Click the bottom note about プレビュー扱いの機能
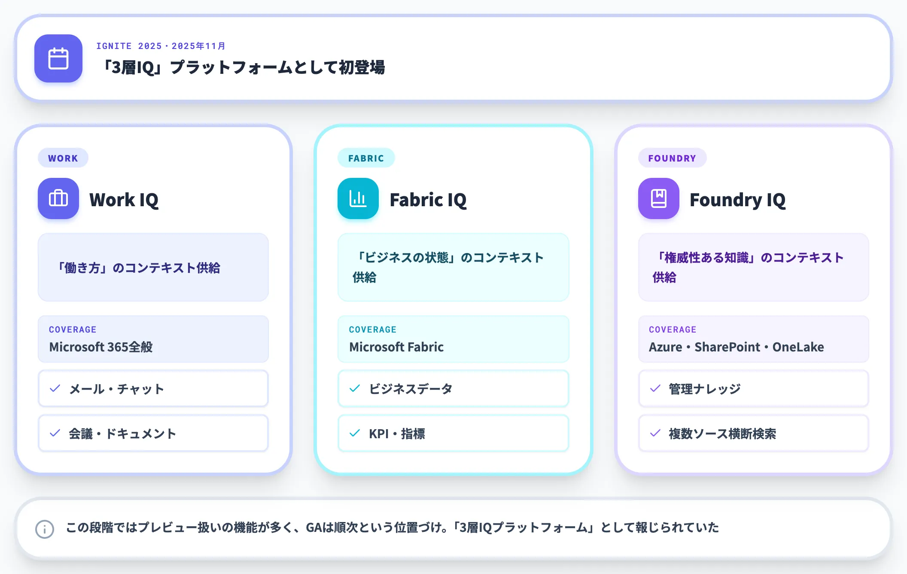This screenshot has width=907, height=574. [392, 527]
